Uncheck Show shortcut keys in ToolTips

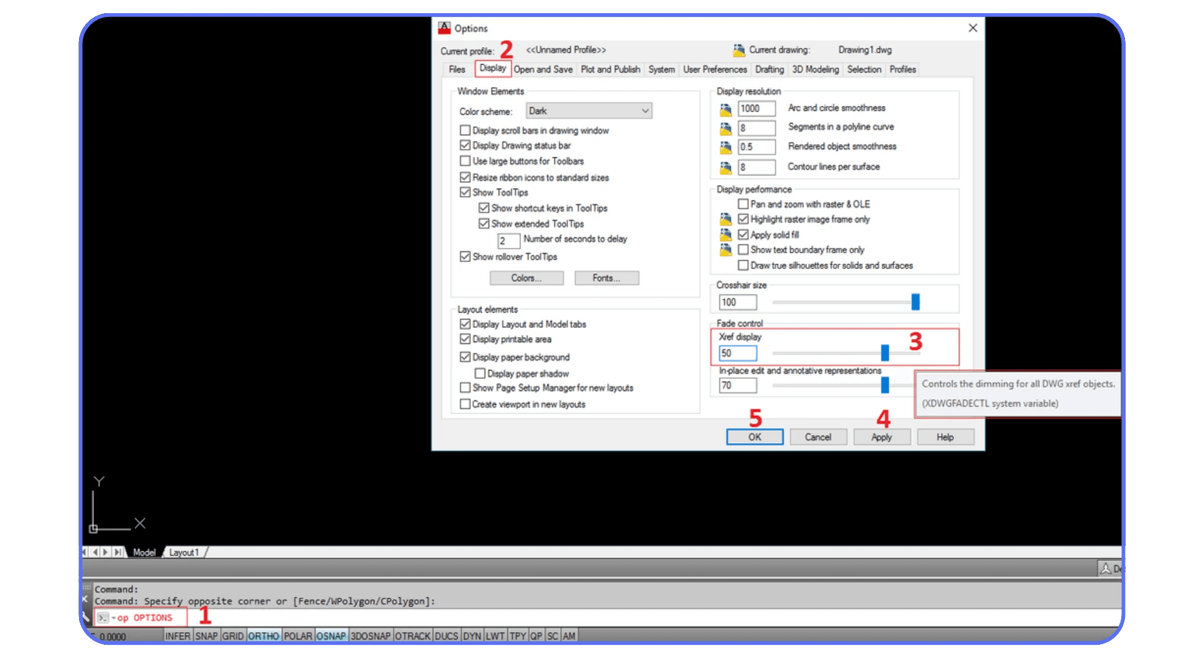pos(484,208)
